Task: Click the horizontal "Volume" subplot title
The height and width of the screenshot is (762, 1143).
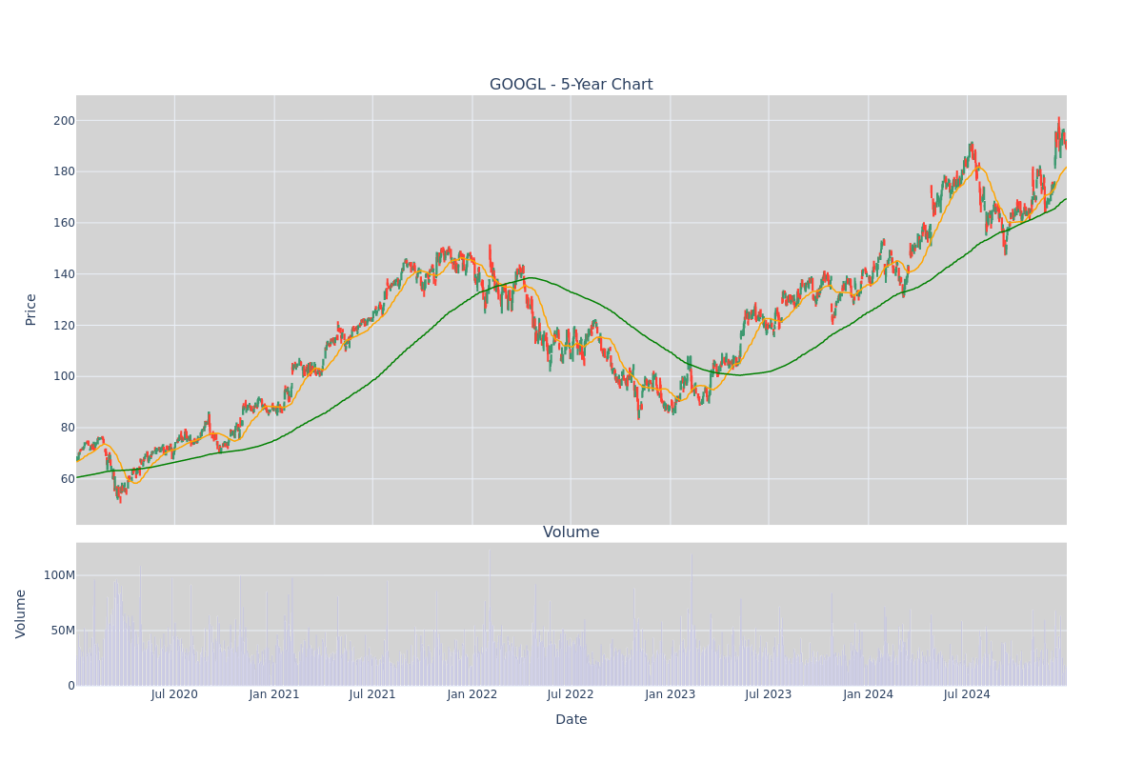Action: point(571,532)
